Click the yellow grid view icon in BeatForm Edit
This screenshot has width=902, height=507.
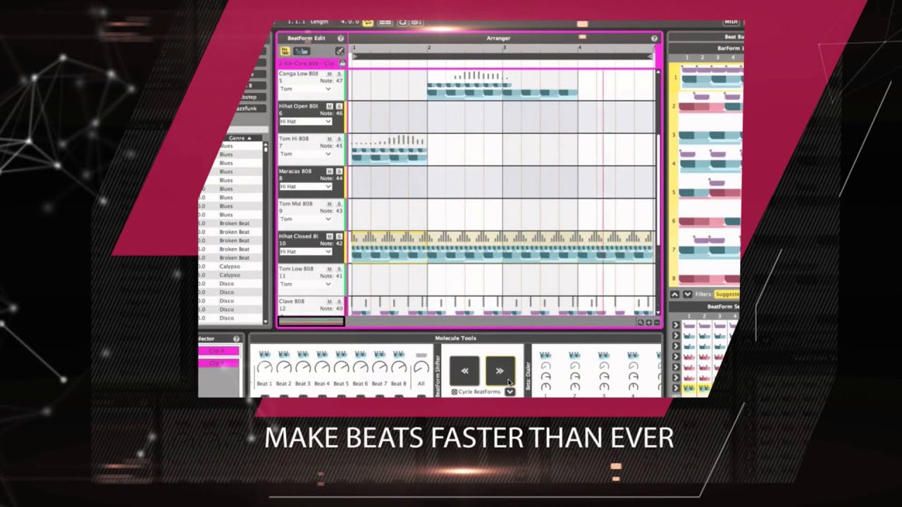point(285,51)
